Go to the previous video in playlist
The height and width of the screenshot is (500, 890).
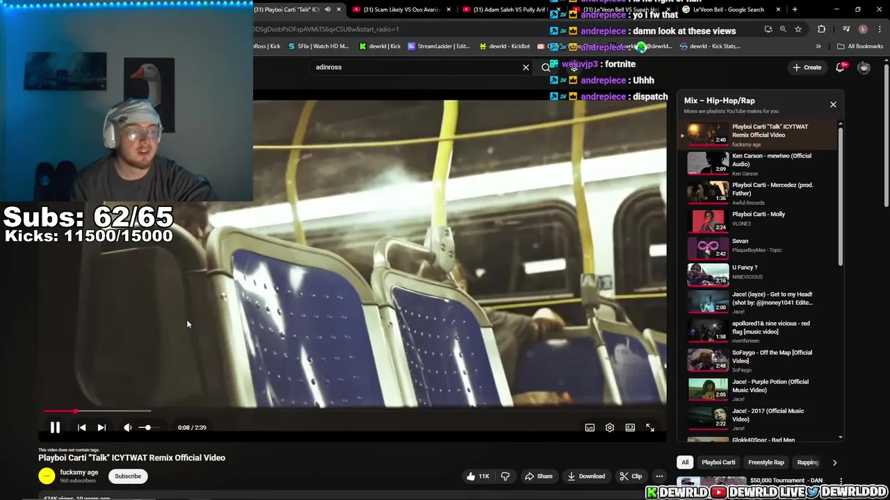point(81,428)
